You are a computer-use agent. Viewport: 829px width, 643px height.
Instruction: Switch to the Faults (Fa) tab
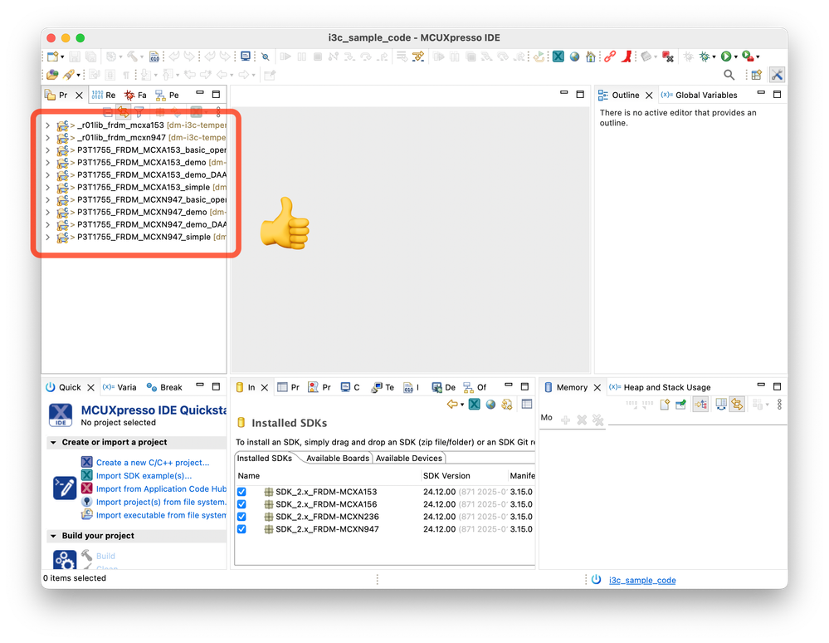[x=135, y=96]
